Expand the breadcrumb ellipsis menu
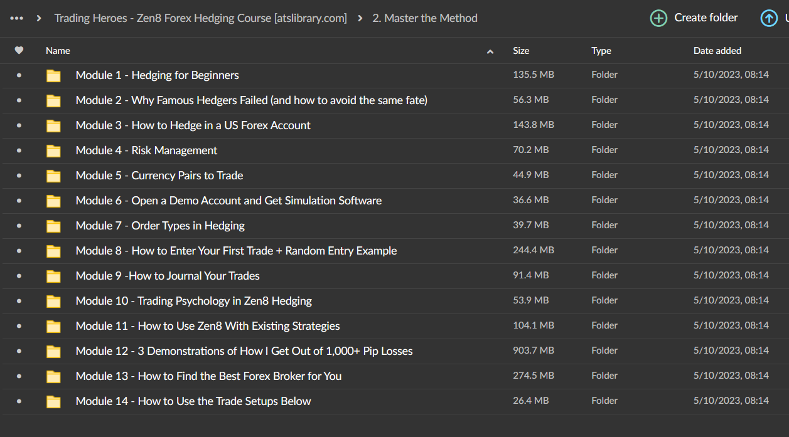This screenshot has height=437, width=789. (17, 18)
